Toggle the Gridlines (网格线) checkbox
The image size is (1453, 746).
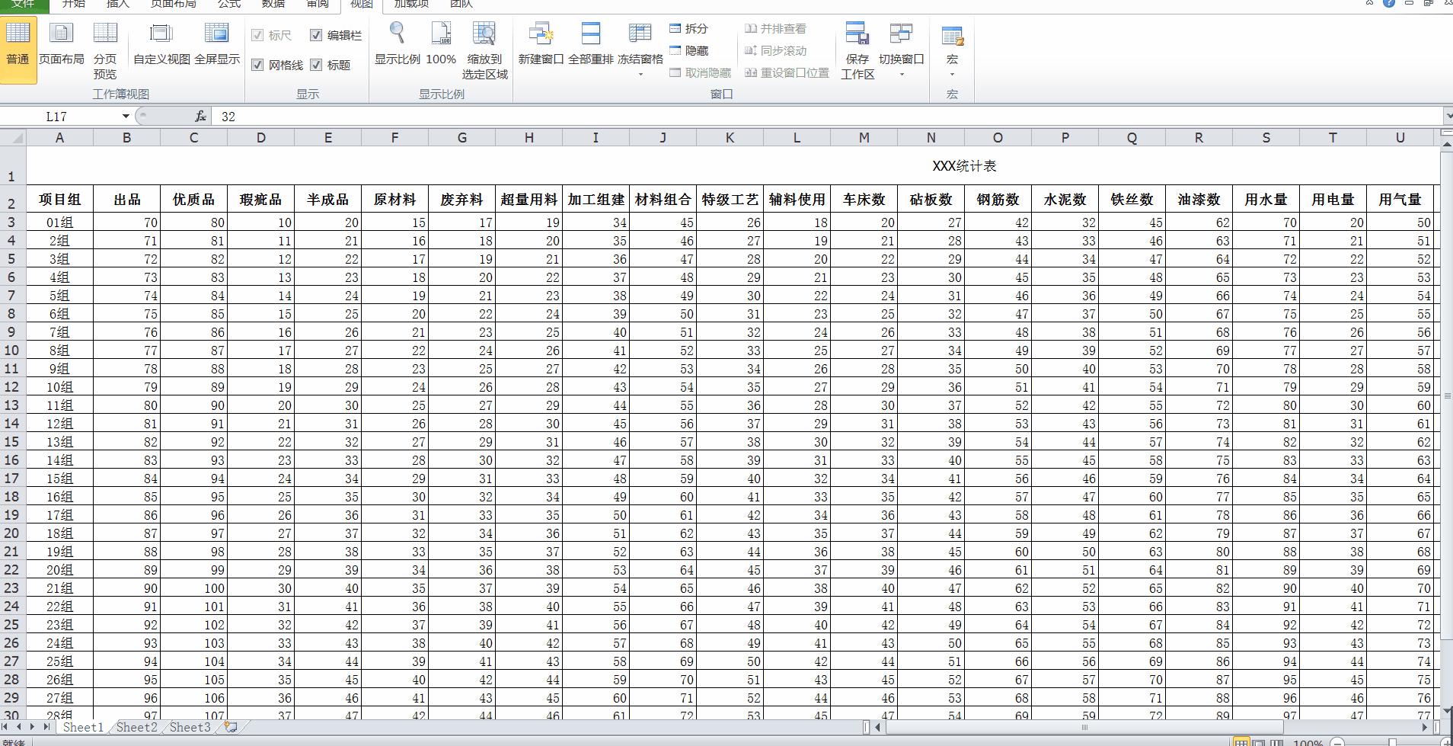(x=257, y=66)
